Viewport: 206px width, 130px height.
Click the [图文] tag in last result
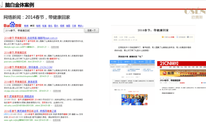pyautogui.click(x=7, y=114)
